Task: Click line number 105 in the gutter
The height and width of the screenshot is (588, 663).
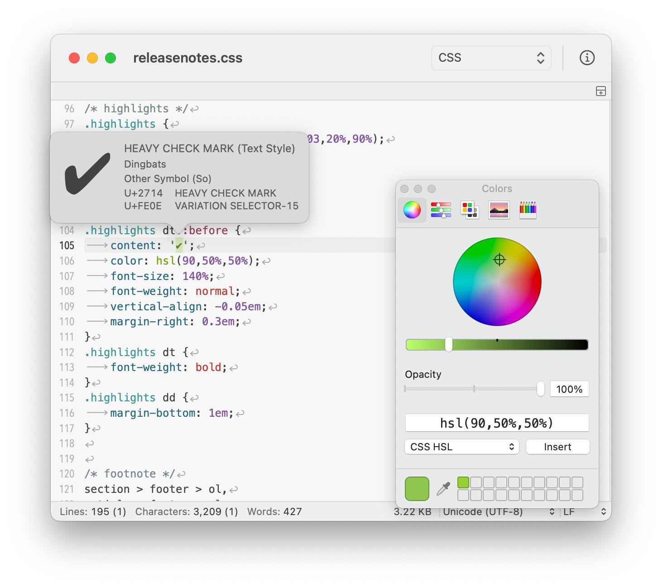Action: (67, 246)
